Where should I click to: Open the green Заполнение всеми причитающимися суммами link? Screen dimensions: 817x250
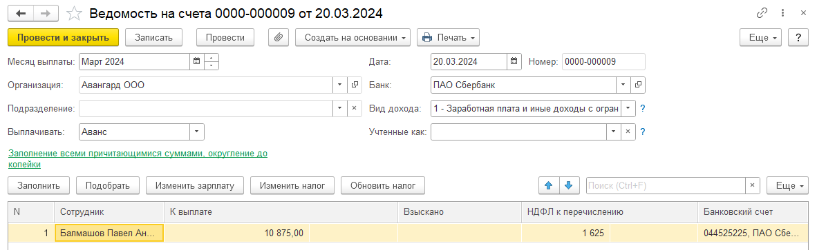(138, 158)
